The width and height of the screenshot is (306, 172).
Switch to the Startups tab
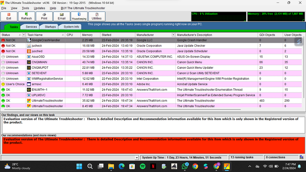pos(50,27)
